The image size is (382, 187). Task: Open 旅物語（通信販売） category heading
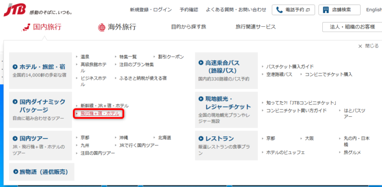click(44, 172)
